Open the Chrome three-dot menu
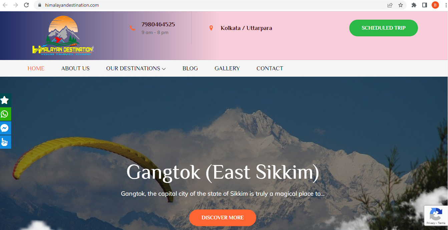Image resolution: width=448 pixels, height=230 pixels. click(445, 5)
